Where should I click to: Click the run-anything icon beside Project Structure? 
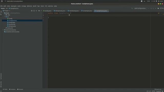[158, 8]
